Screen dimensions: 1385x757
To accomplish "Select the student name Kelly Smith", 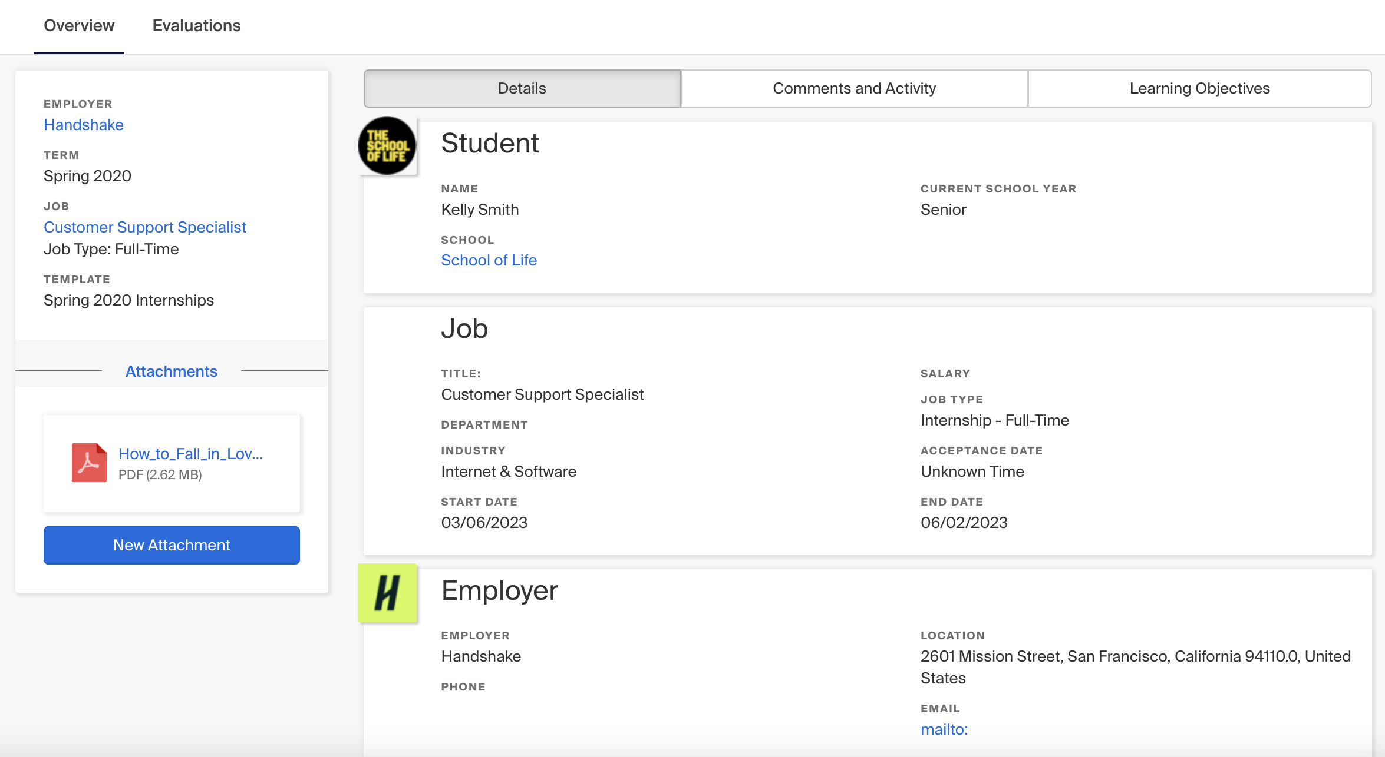I will 480,210.
